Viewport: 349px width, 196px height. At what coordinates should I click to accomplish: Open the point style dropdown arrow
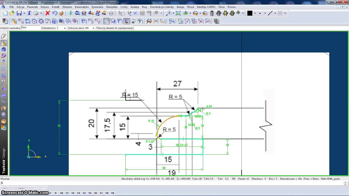(x=265, y=13)
